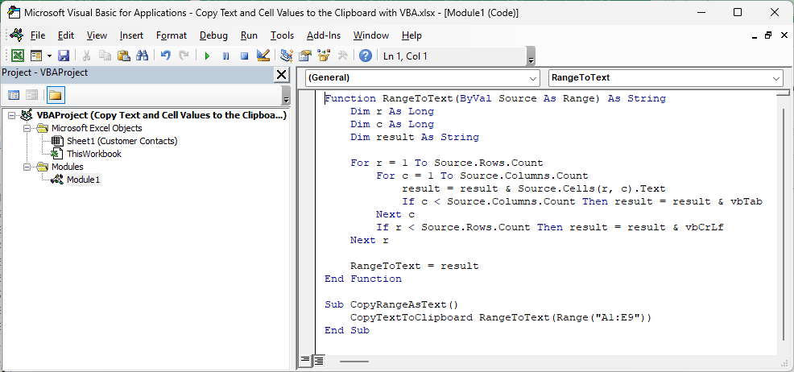The image size is (794, 372).
Task: Click the Redo toolbar icon
Action: click(184, 56)
